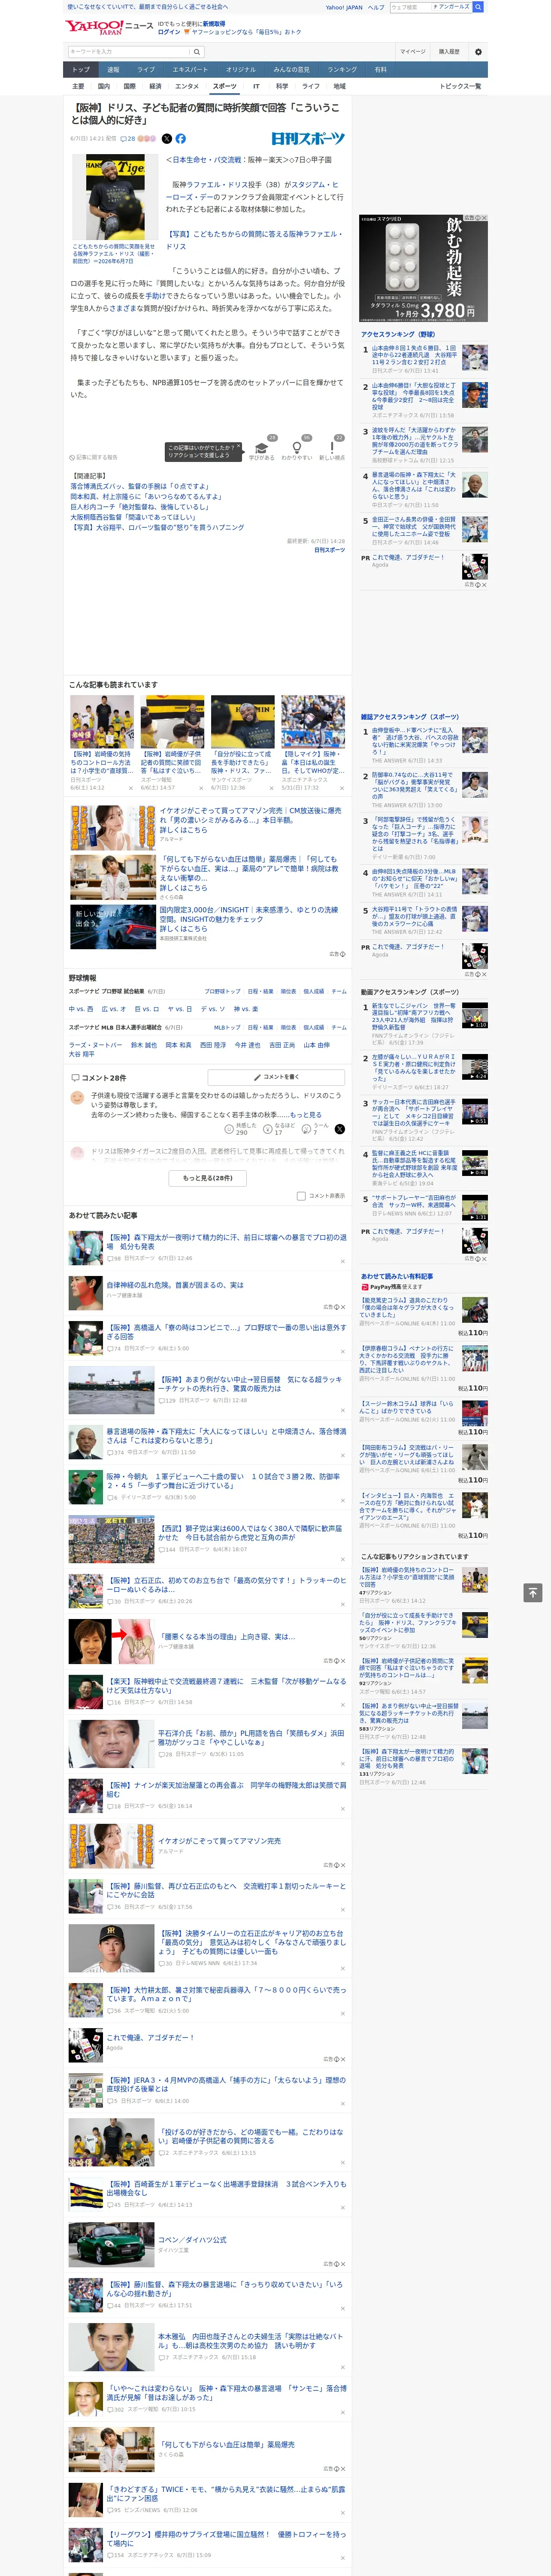Open トピックス一覧 link

coord(460,86)
